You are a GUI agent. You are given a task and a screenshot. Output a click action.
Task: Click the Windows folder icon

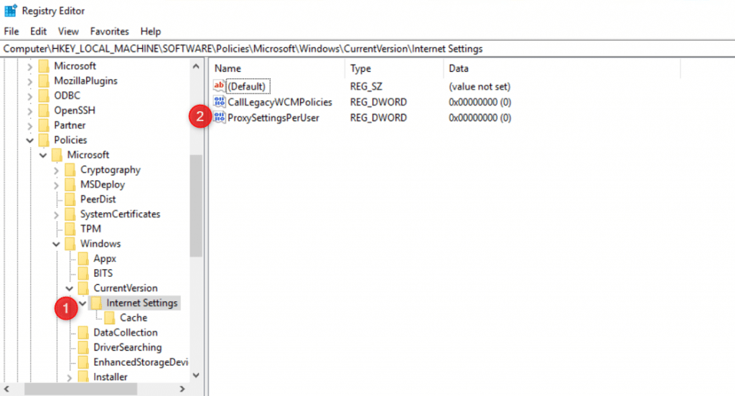tap(70, 244)
